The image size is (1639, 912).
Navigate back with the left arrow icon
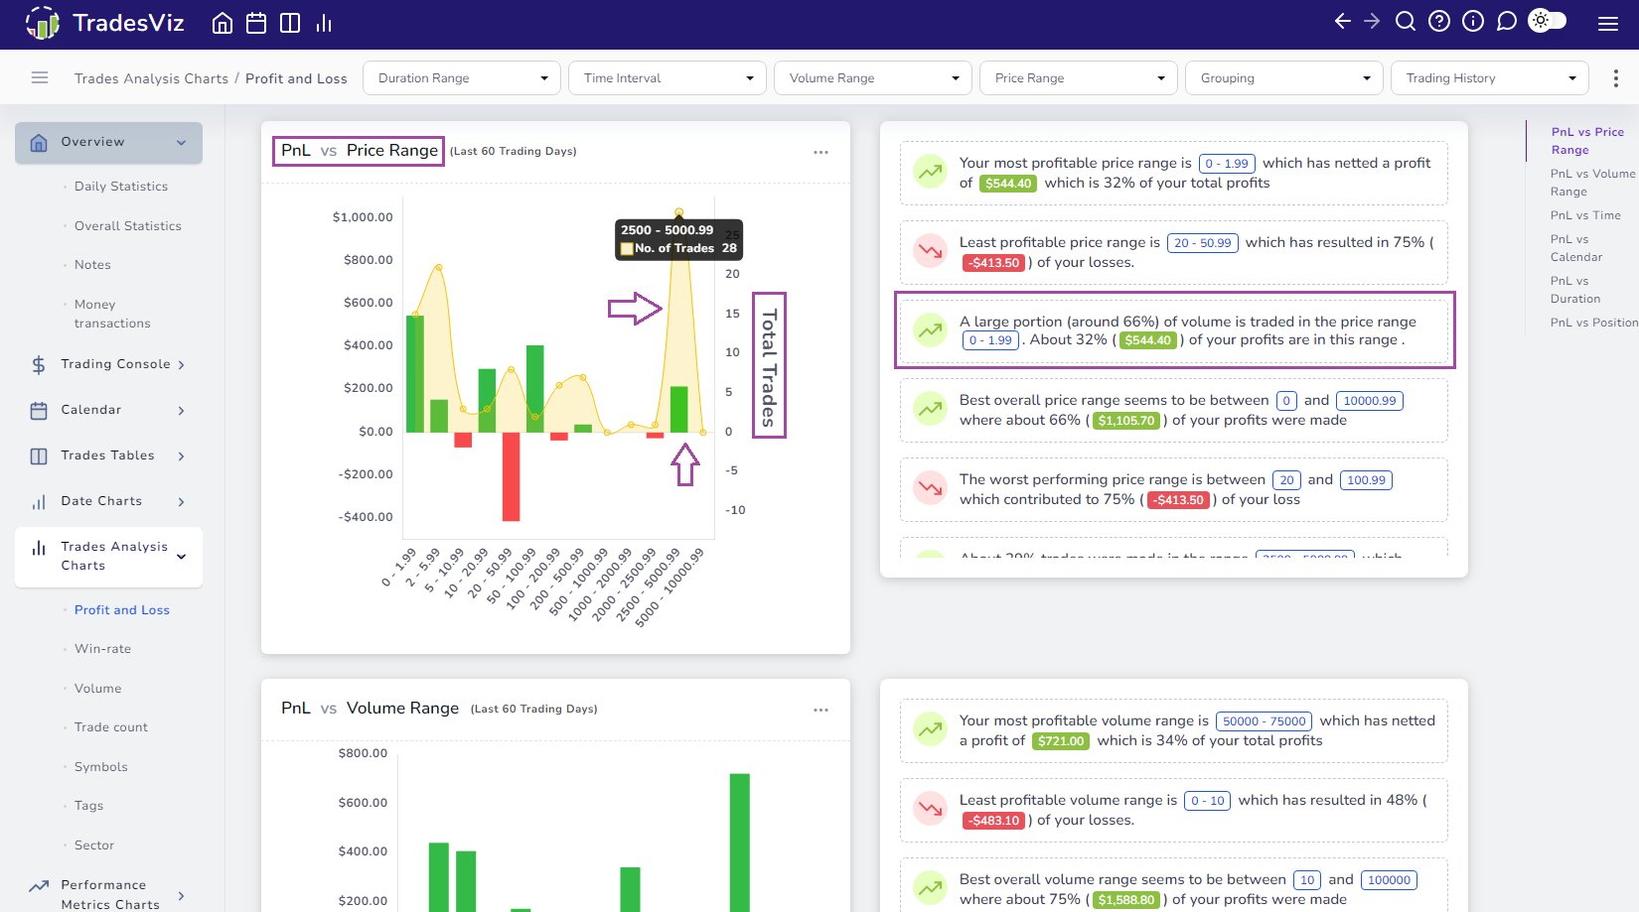pyautogui.click(x=1343, y=21)
